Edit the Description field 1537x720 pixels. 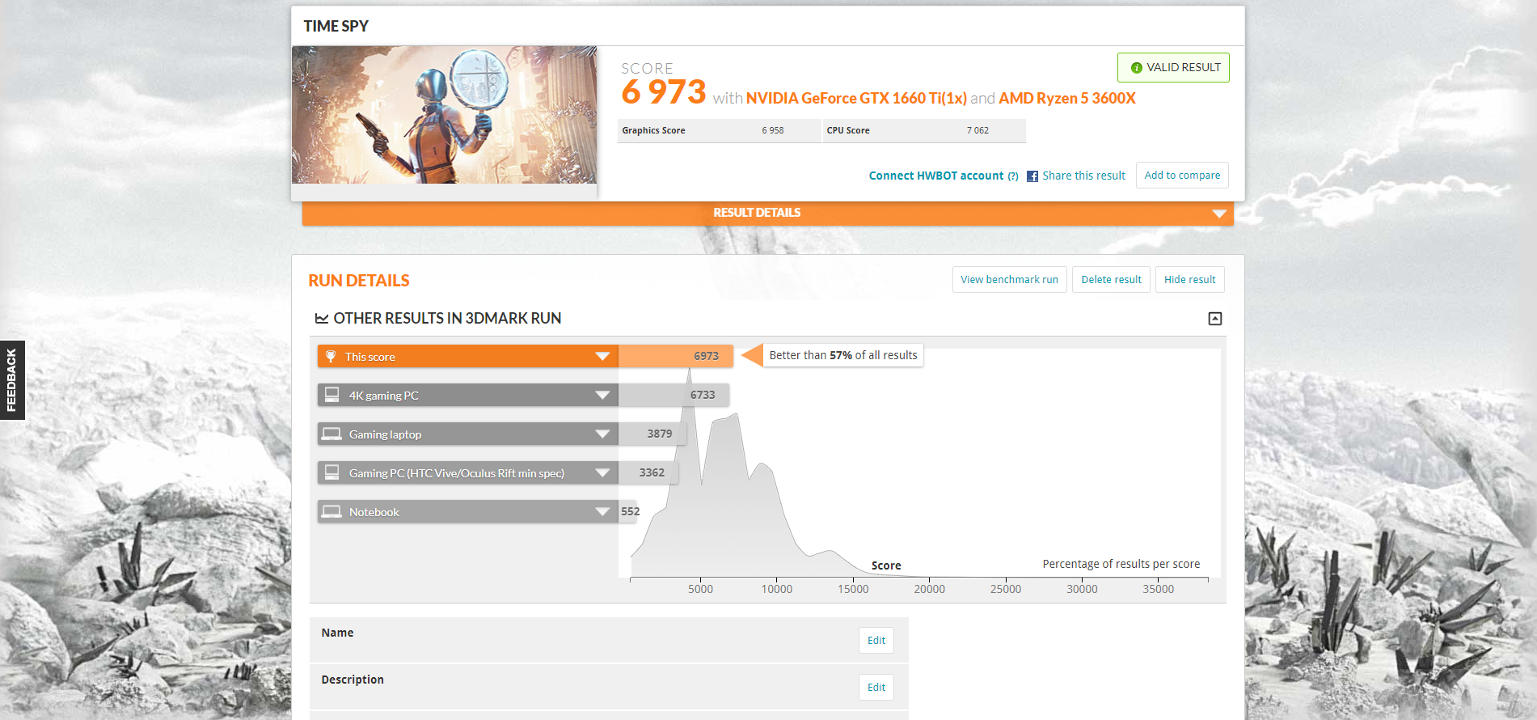[x=876, y=688]
